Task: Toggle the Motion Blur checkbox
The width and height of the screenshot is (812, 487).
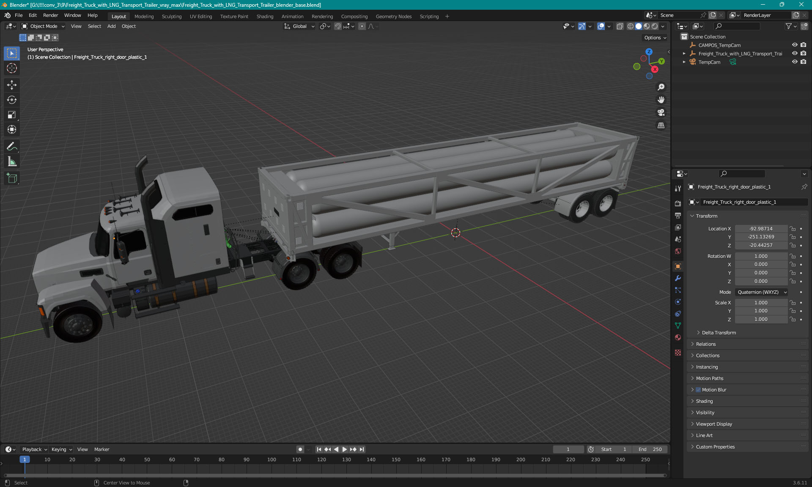Action: [698, 390]
